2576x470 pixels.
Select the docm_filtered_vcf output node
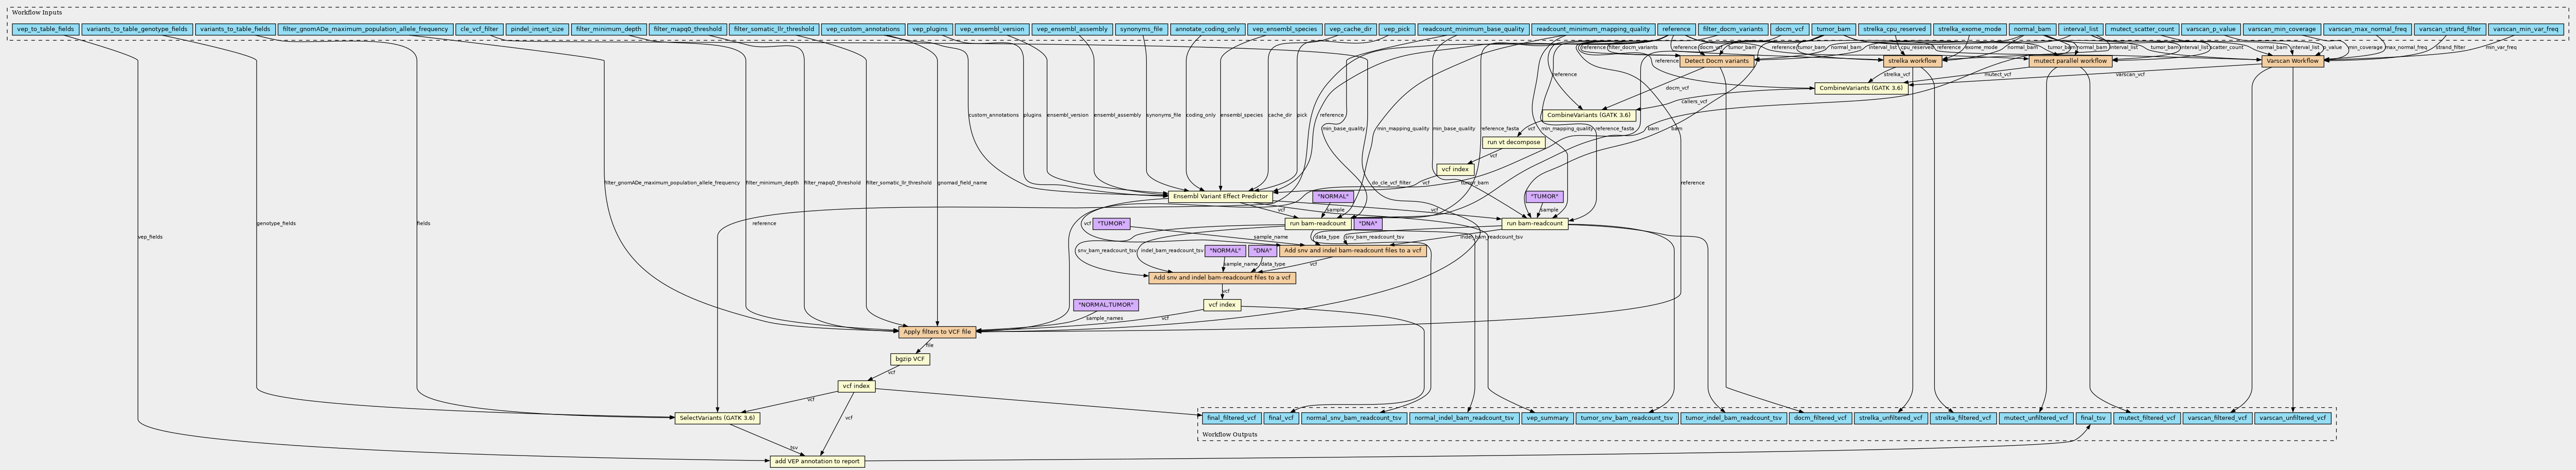[x=1820, y=418]
